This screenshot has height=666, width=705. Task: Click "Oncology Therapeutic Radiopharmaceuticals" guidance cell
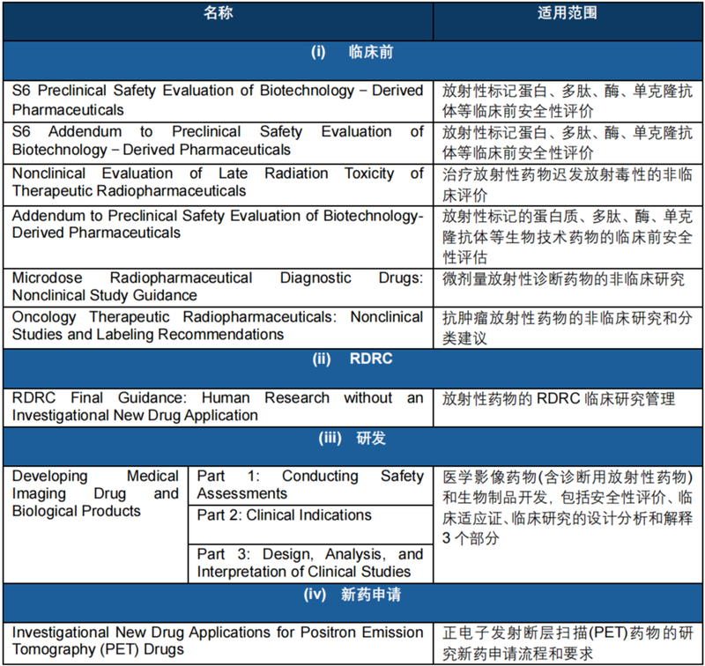(x=218, y=325)
